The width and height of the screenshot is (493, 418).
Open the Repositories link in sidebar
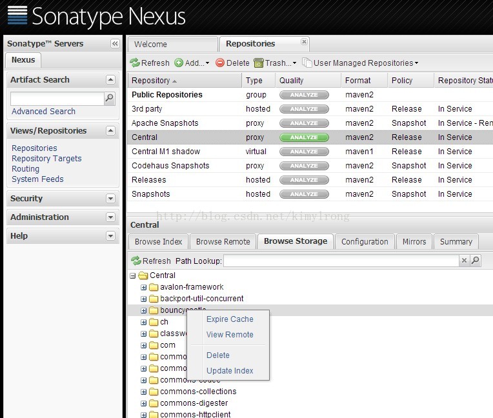(34, 148)
